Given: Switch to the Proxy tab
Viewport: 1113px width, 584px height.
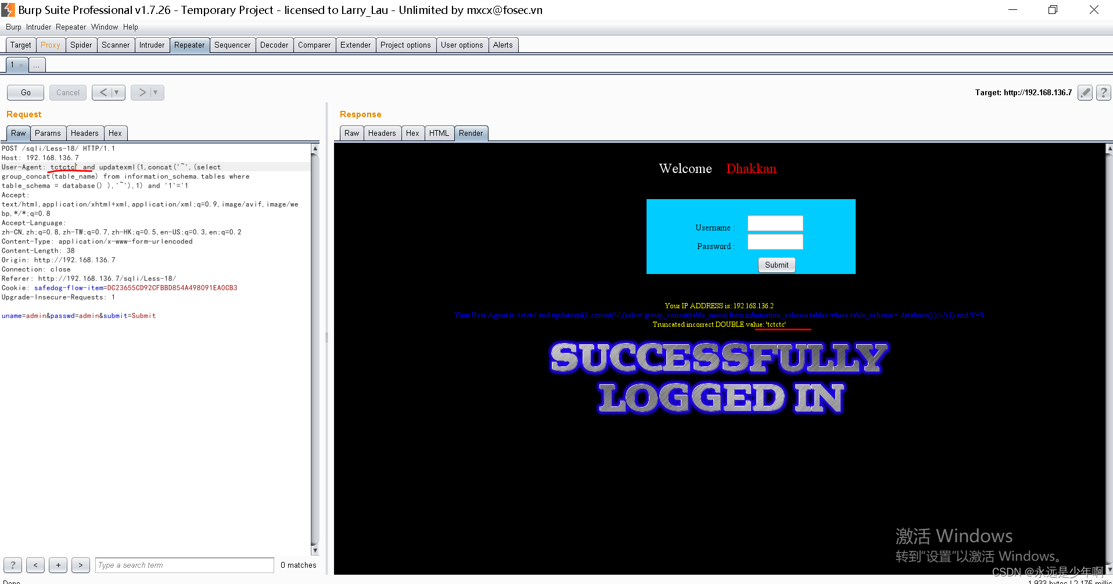Looking at the screenshot, I should [51, 45].
